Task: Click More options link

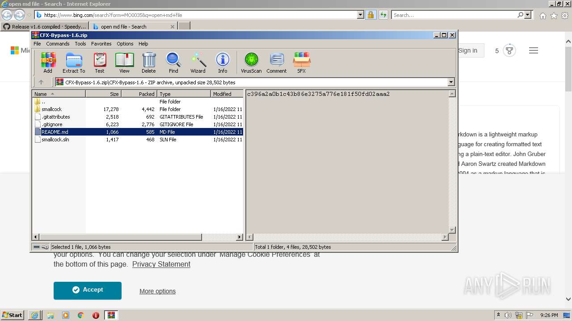Action: (157, 291)
